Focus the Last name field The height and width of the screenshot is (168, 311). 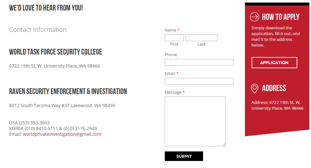[x=201, y=38]
